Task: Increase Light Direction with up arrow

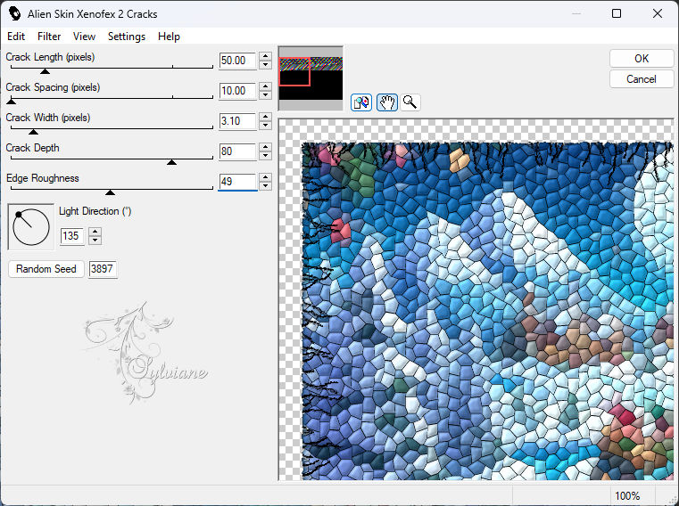Action: [95, 232]
